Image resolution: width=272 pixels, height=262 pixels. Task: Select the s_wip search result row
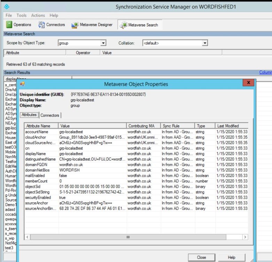click(x=10, y=238)
